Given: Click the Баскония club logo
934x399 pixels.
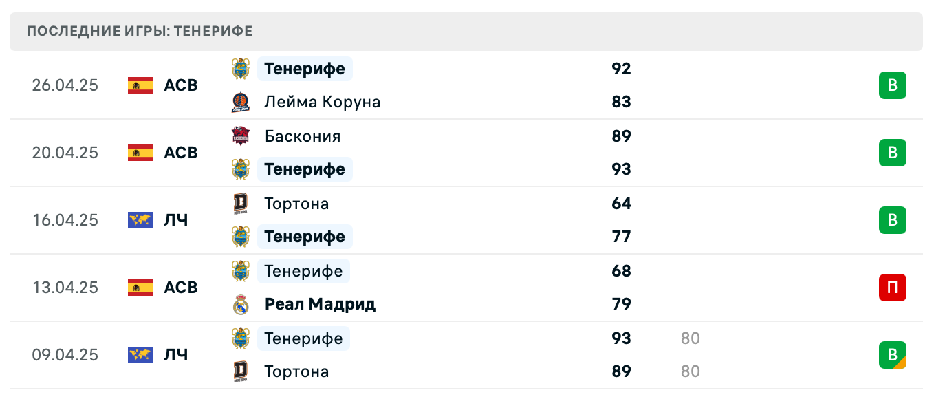Looking at the screenshot, I should [242, 136].
